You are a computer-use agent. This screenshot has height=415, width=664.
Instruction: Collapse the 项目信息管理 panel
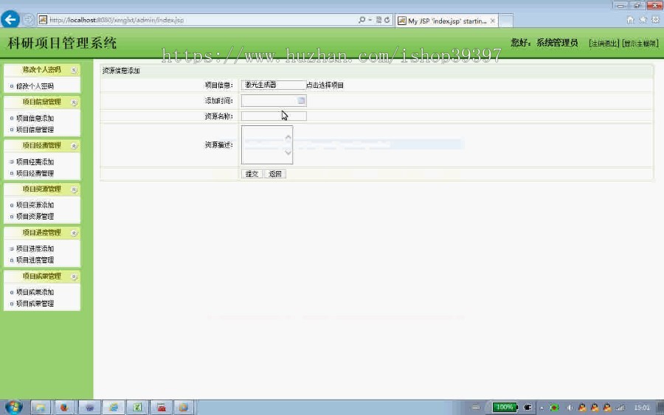point(74,102)
